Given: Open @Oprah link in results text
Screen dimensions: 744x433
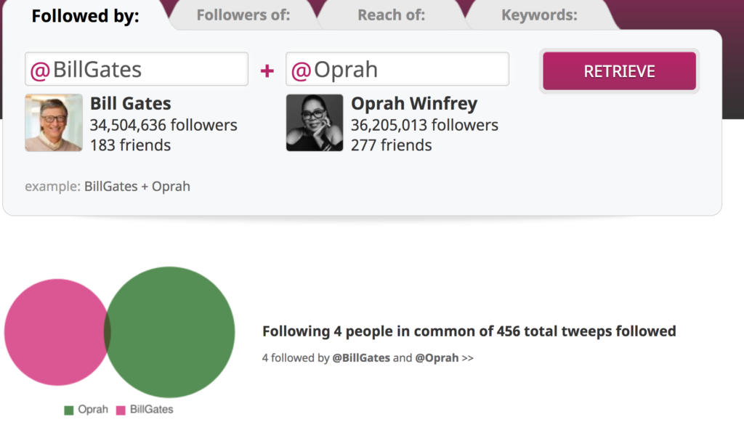Looking at the screenshot, I should pyautogui.click(x=437, y=357).
